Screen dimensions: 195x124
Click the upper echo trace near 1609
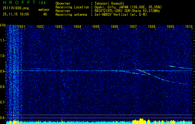181,67
